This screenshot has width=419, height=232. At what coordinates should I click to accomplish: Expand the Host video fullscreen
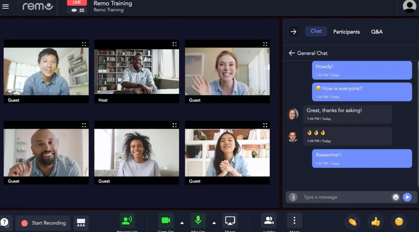(x=174, y=44)
